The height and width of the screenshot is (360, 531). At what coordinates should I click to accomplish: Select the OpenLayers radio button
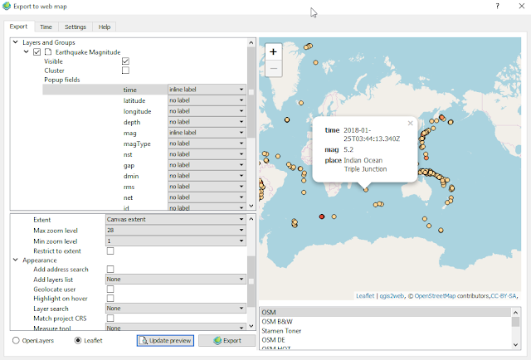pyautogui.click(x=16, y=340)
